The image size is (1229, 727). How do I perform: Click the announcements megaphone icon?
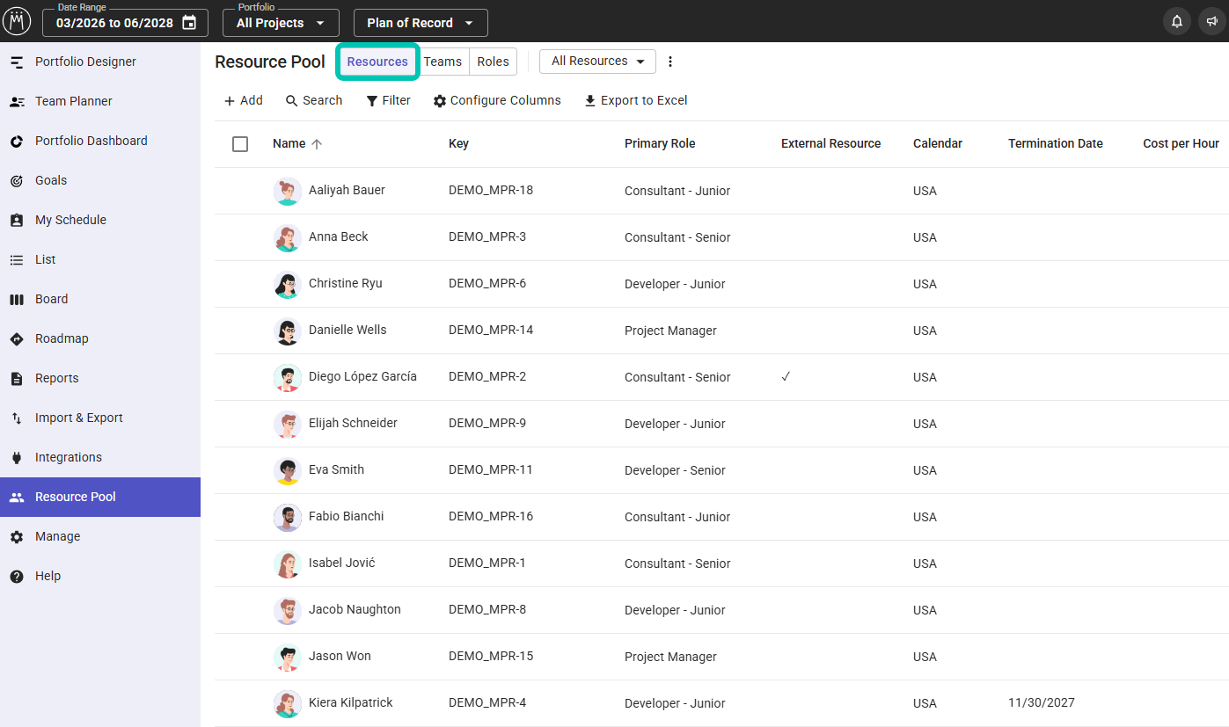click(x=1212, y=22)
